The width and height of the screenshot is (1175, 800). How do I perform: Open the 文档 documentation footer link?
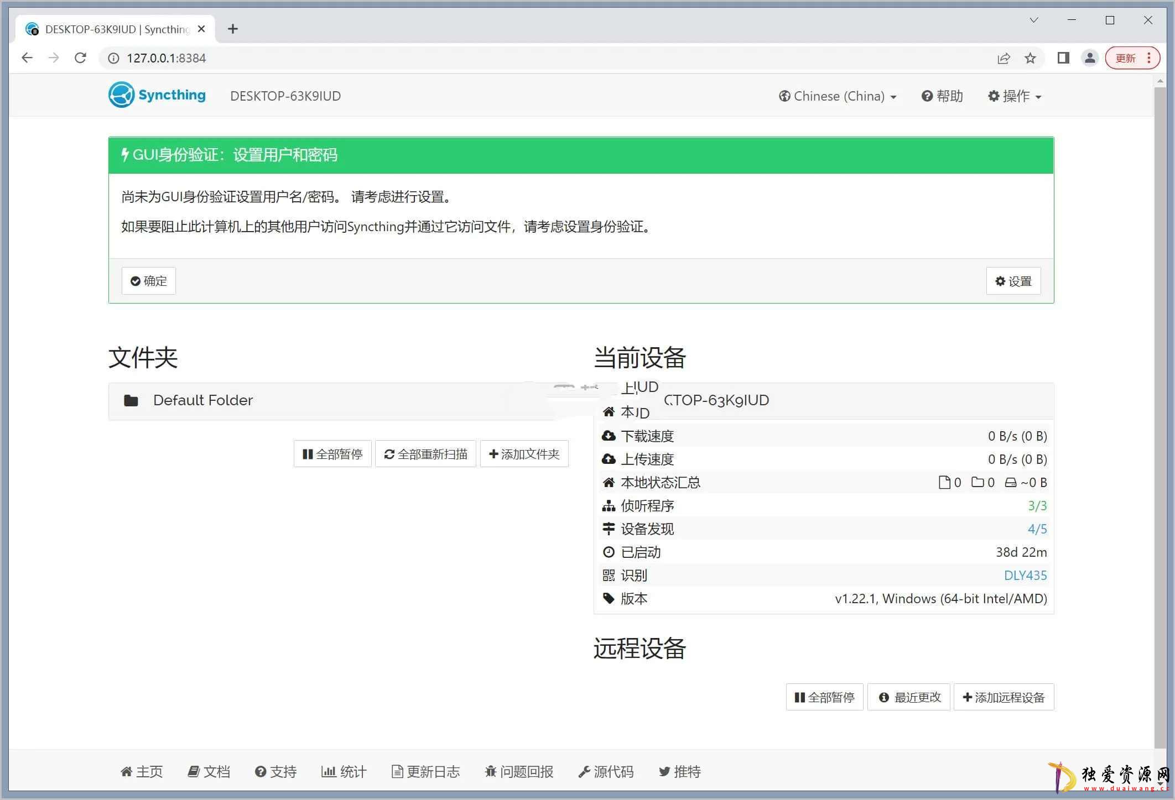point(209,772)
